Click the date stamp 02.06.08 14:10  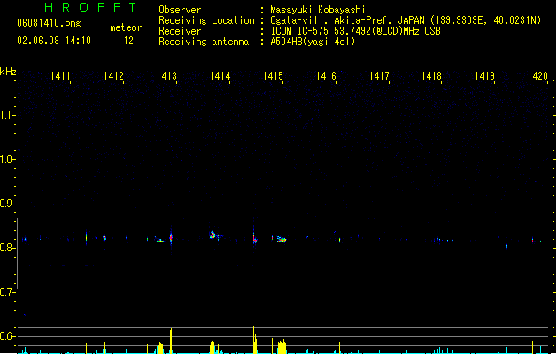tap(54, 41)
